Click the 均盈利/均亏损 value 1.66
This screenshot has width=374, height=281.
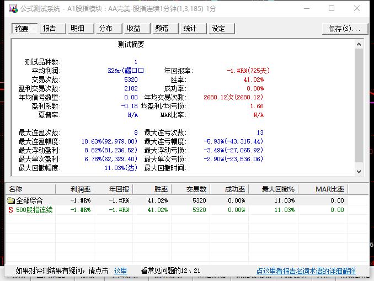pos(257,106)
